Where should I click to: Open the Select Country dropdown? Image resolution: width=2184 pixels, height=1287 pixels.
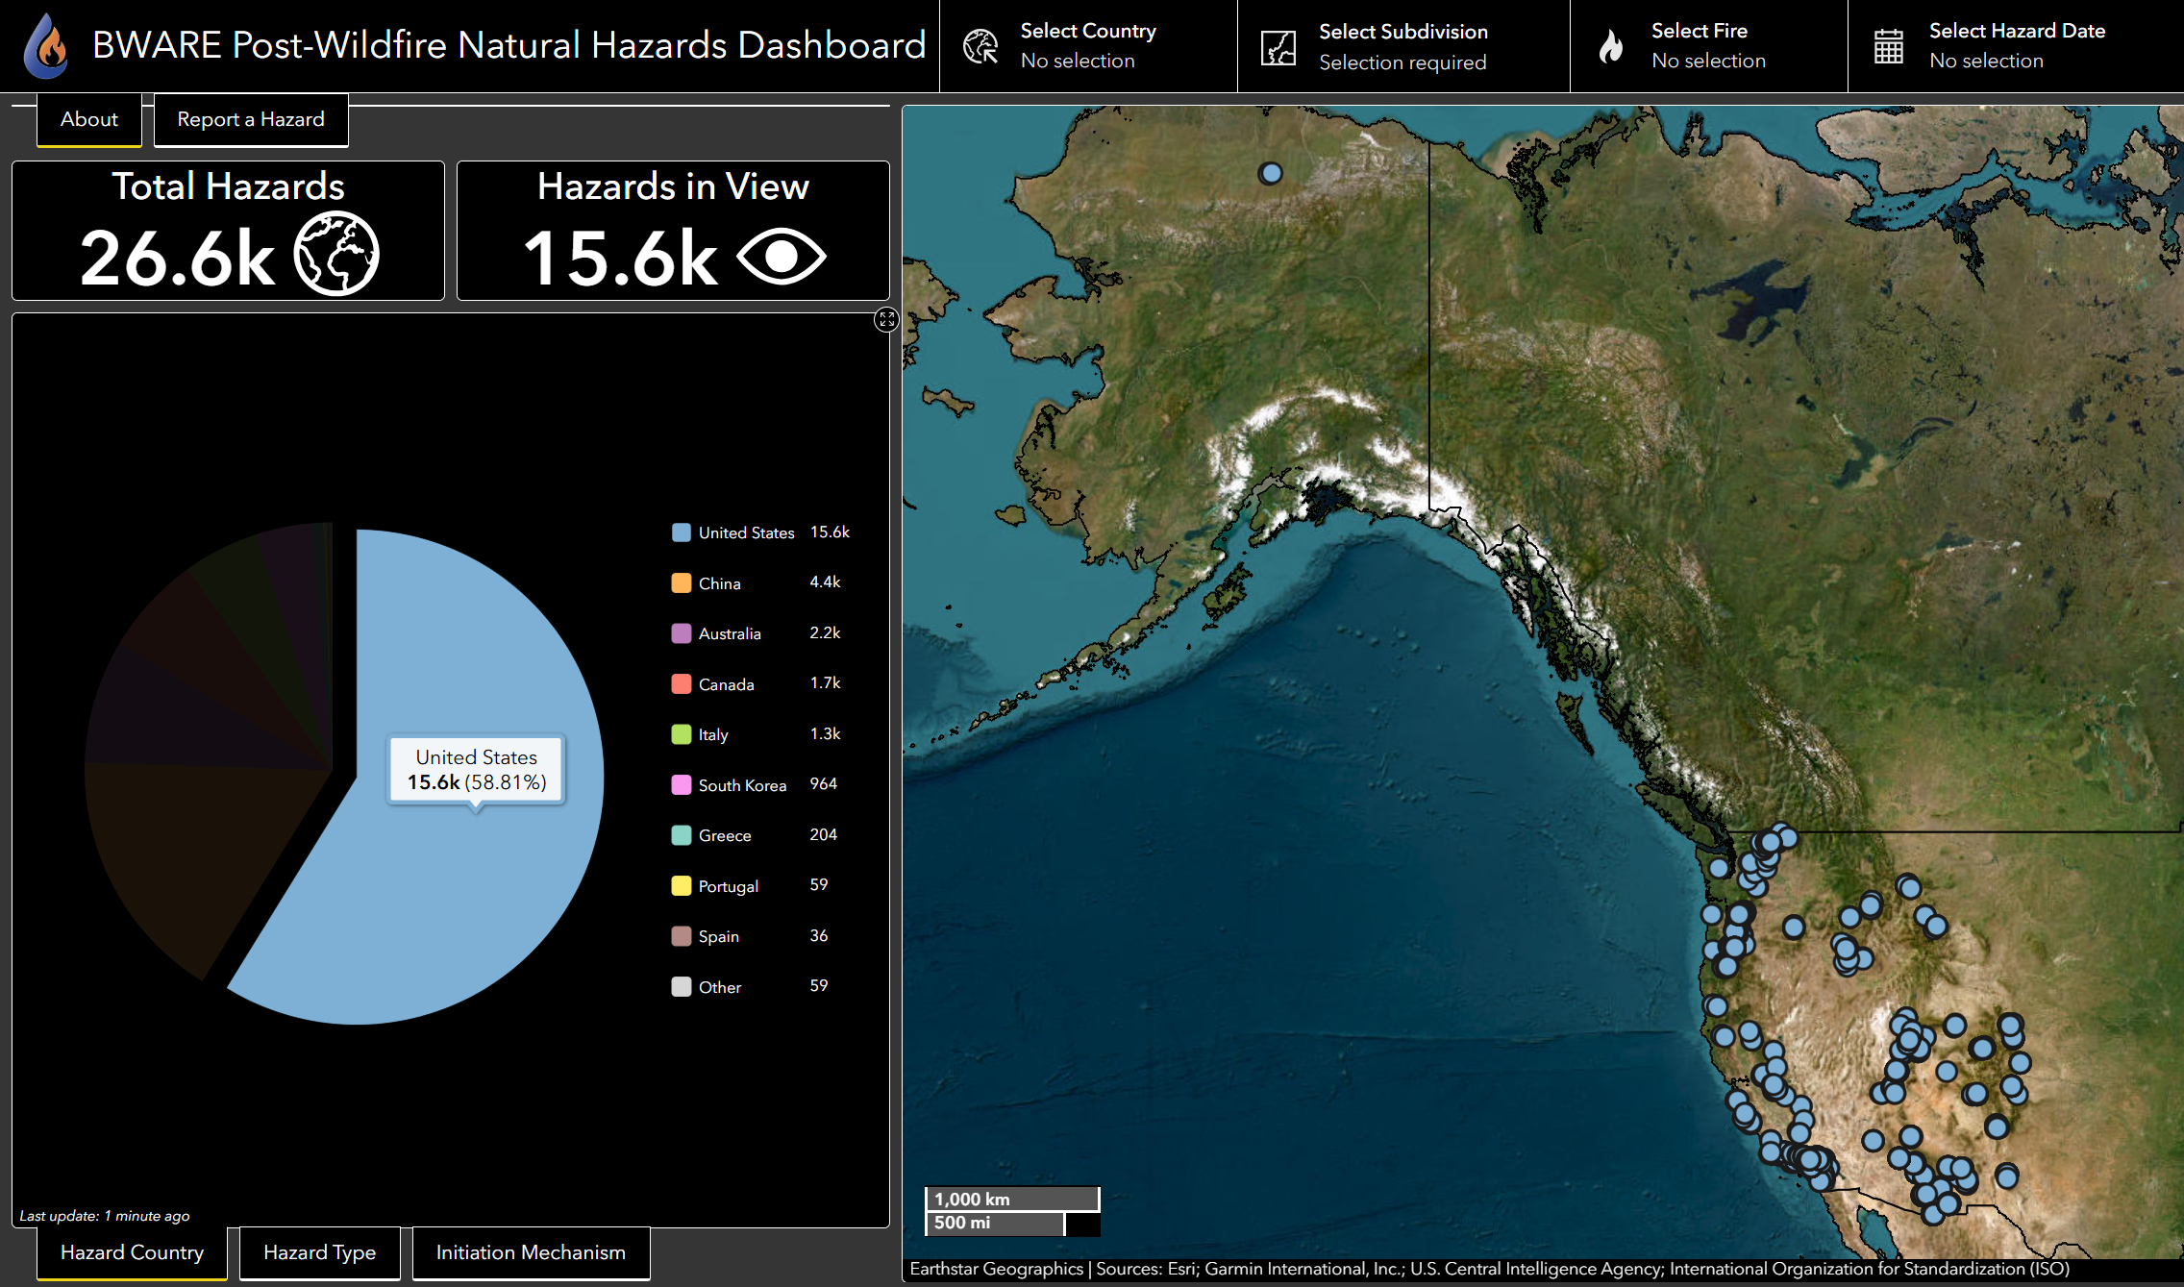point(1087,45)
